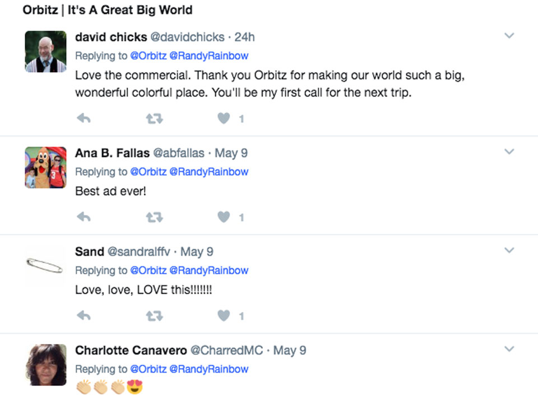Retweet the 'Best ad ever!' tweet

pyautogui.click(x=154, y=217)
